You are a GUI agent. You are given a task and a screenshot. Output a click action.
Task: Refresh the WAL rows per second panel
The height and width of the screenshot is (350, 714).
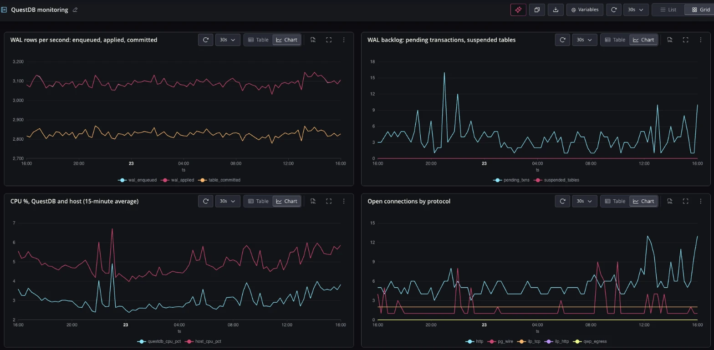pos(206,40)
